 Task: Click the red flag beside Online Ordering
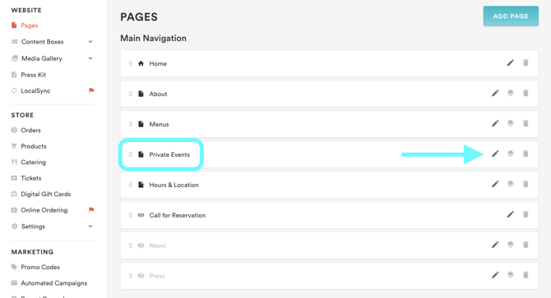tap(91, 209)
